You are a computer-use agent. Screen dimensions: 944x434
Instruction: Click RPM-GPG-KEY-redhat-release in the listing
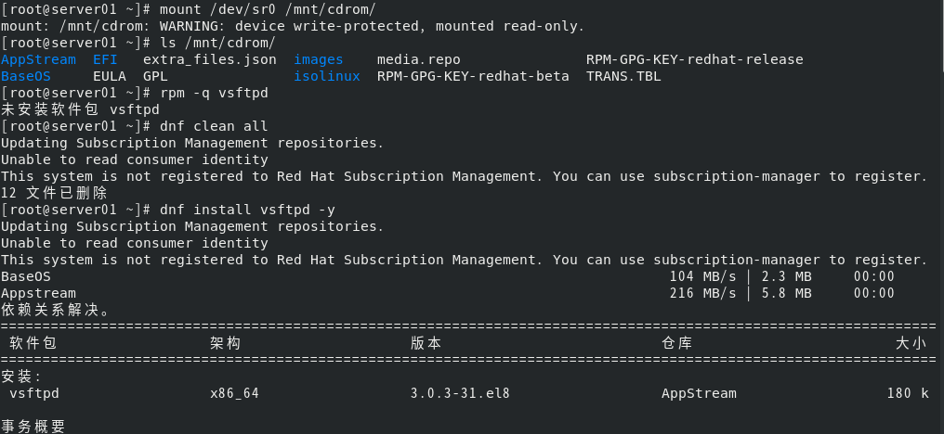coord(694,59)
